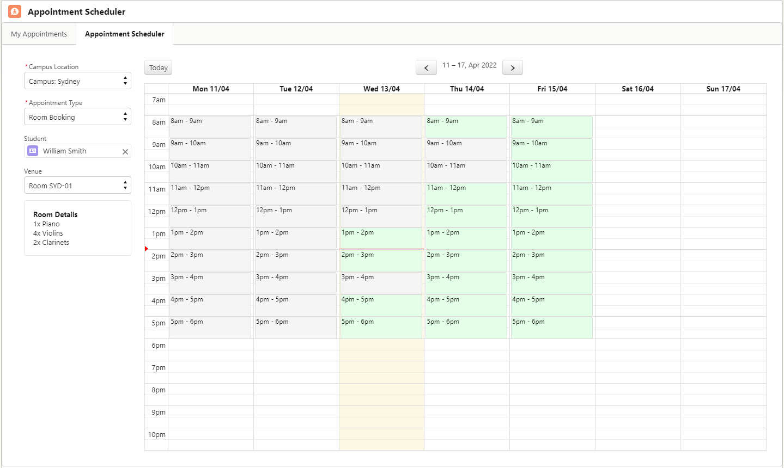Open the Campus Location dropdown
784x468 pixels.
[x=77, y=81]
